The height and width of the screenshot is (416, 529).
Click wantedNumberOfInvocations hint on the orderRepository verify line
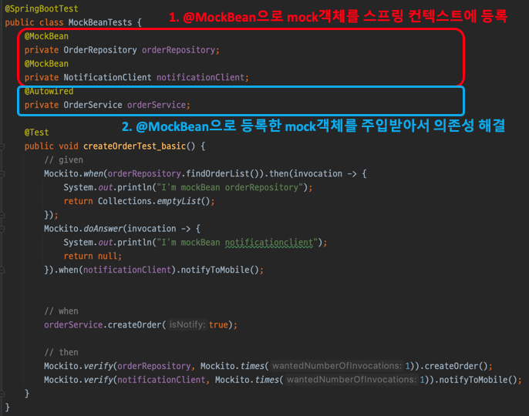click(x=337, y=366)
